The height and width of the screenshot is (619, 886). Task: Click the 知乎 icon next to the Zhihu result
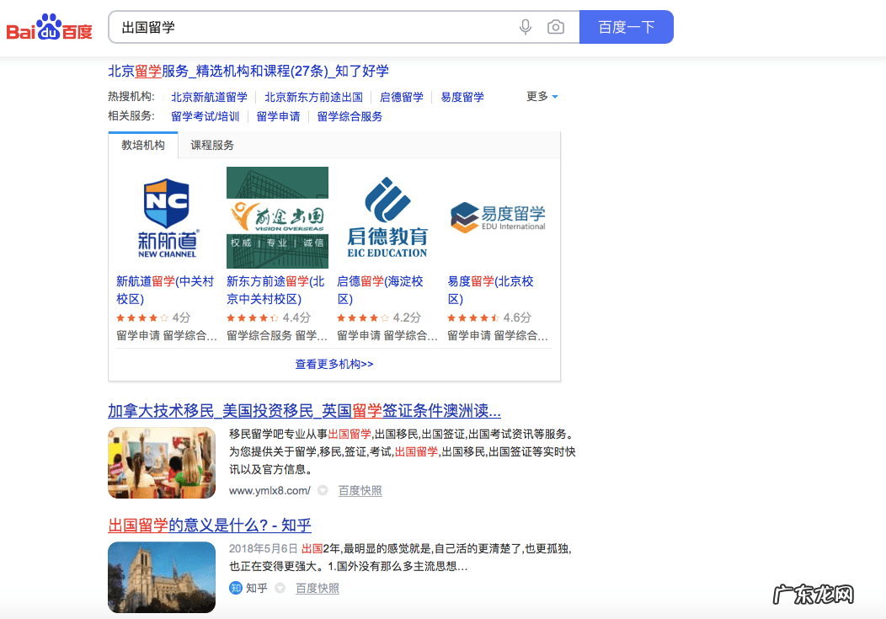[234, 588]
